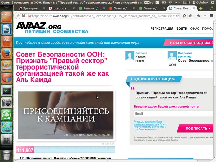Open a new tab with green plus
Image resolution: width=216 pixels, height=162 pixels.
[x=201, y=8]
